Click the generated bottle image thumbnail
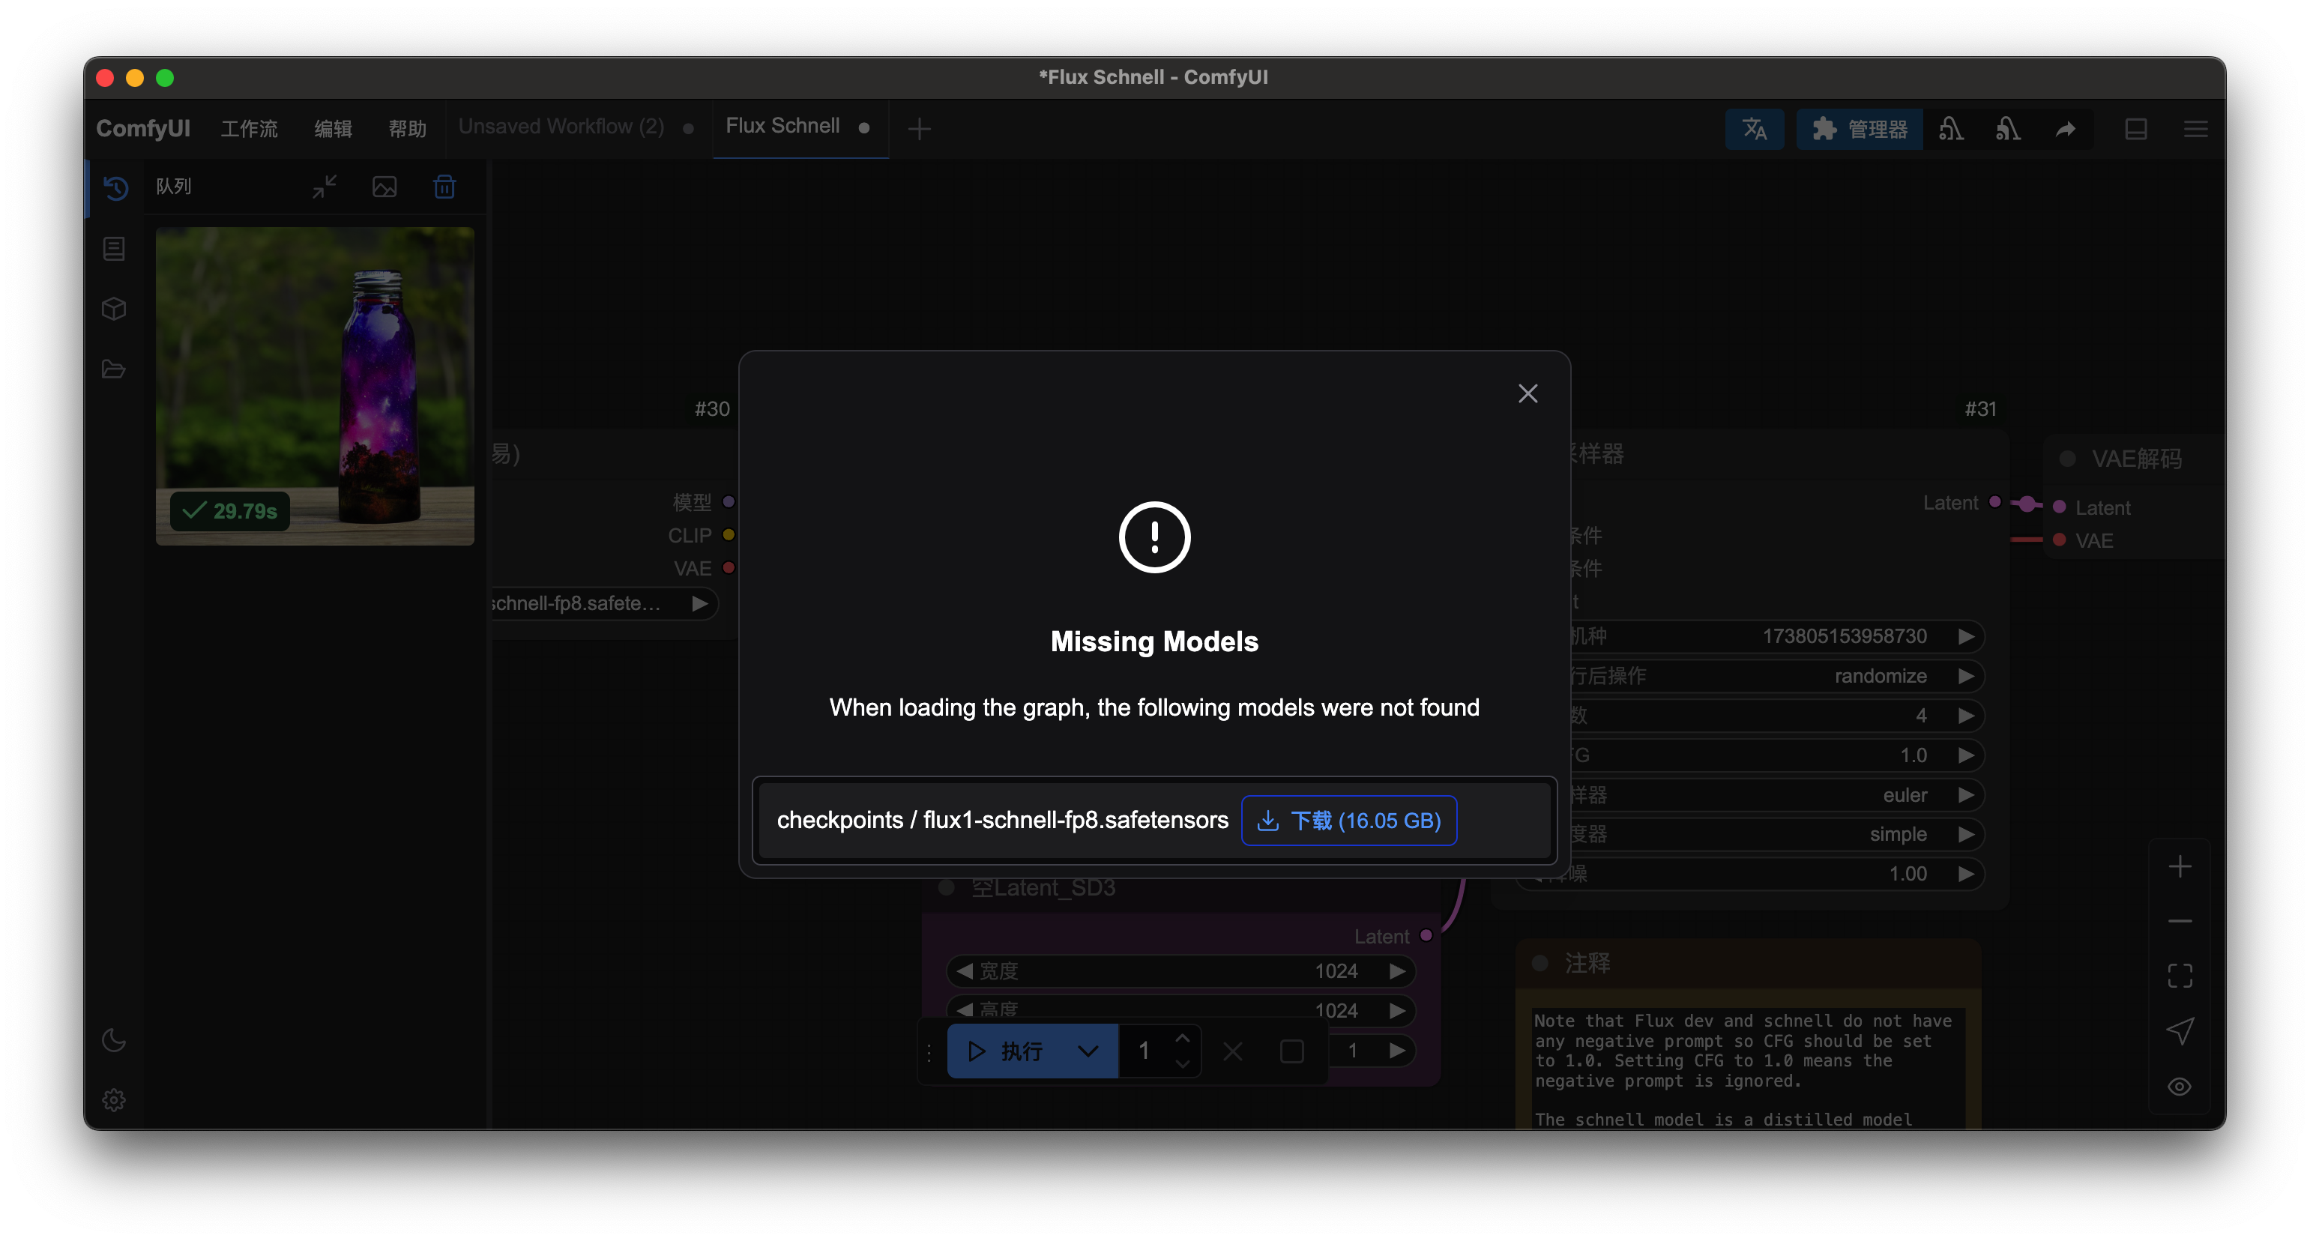The image size is (2310, 1241). (x=315, y=386)
